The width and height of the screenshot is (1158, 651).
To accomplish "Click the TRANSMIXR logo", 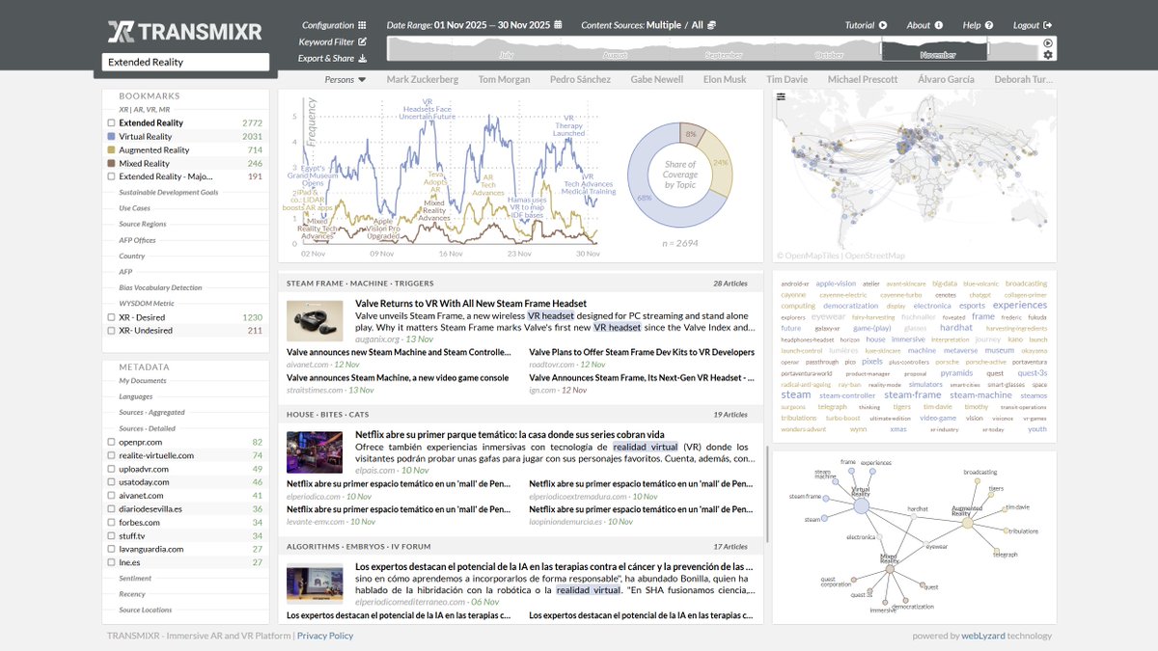I will (x=184, y=32).
